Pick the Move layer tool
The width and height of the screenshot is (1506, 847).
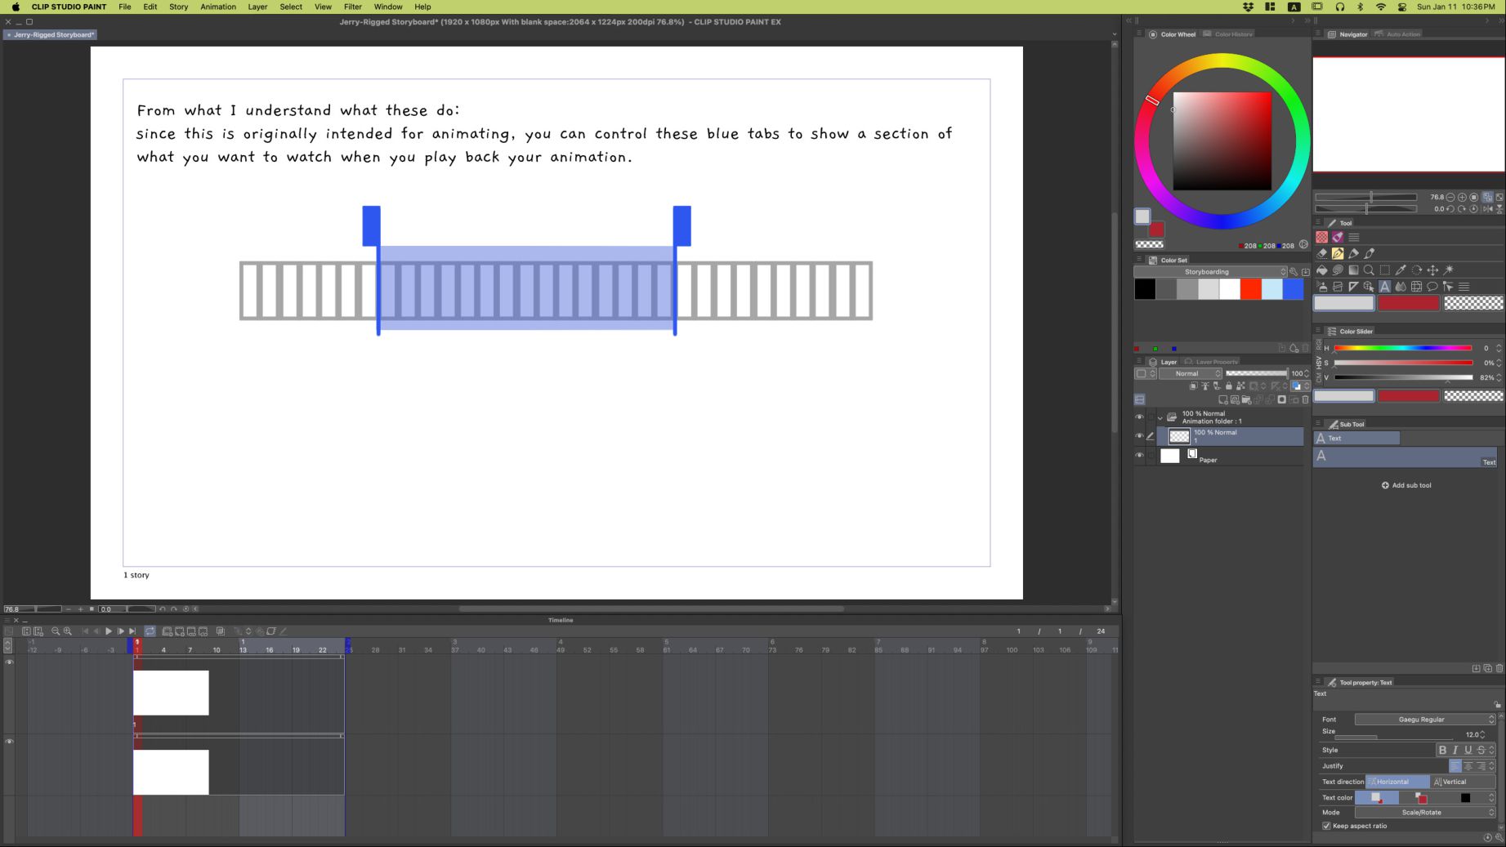[x=1432, y=270]
